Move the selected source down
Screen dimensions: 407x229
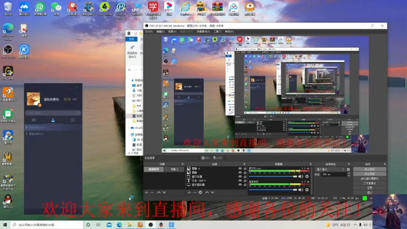tap(213, 192)
